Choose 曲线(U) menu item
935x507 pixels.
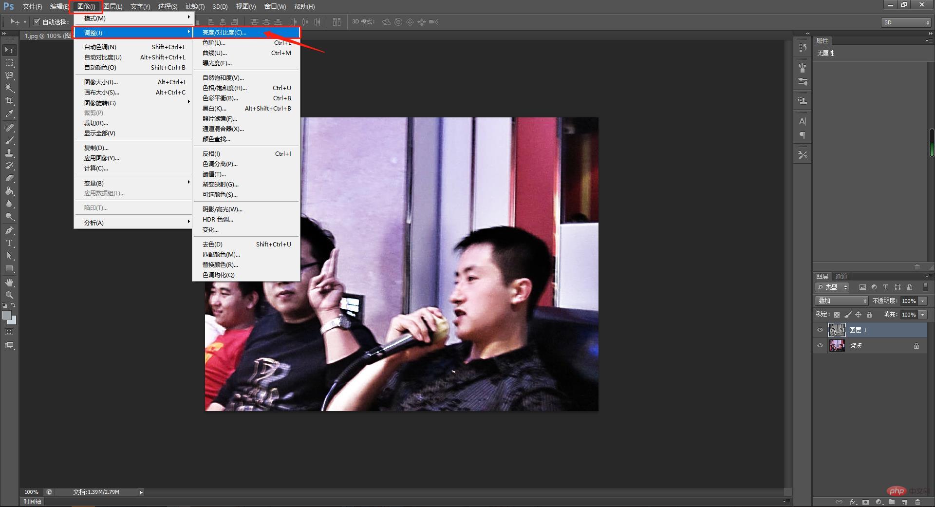coord(246,53)
